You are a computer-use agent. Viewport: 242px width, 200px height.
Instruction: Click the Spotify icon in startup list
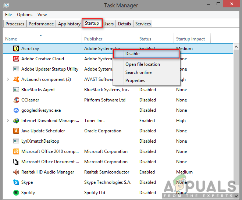(x=16, y=193)
